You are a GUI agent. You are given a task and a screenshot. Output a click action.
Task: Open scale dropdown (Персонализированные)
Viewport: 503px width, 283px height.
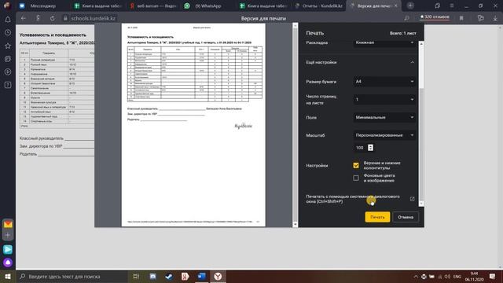click(x=384, y=135)
